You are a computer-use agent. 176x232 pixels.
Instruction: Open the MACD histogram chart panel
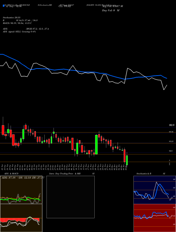21,218
